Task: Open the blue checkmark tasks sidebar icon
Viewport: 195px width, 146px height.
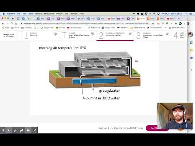Action: point(191,58)
